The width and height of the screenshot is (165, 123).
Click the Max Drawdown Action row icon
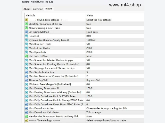pyautogui.click(x=26, y=108)
